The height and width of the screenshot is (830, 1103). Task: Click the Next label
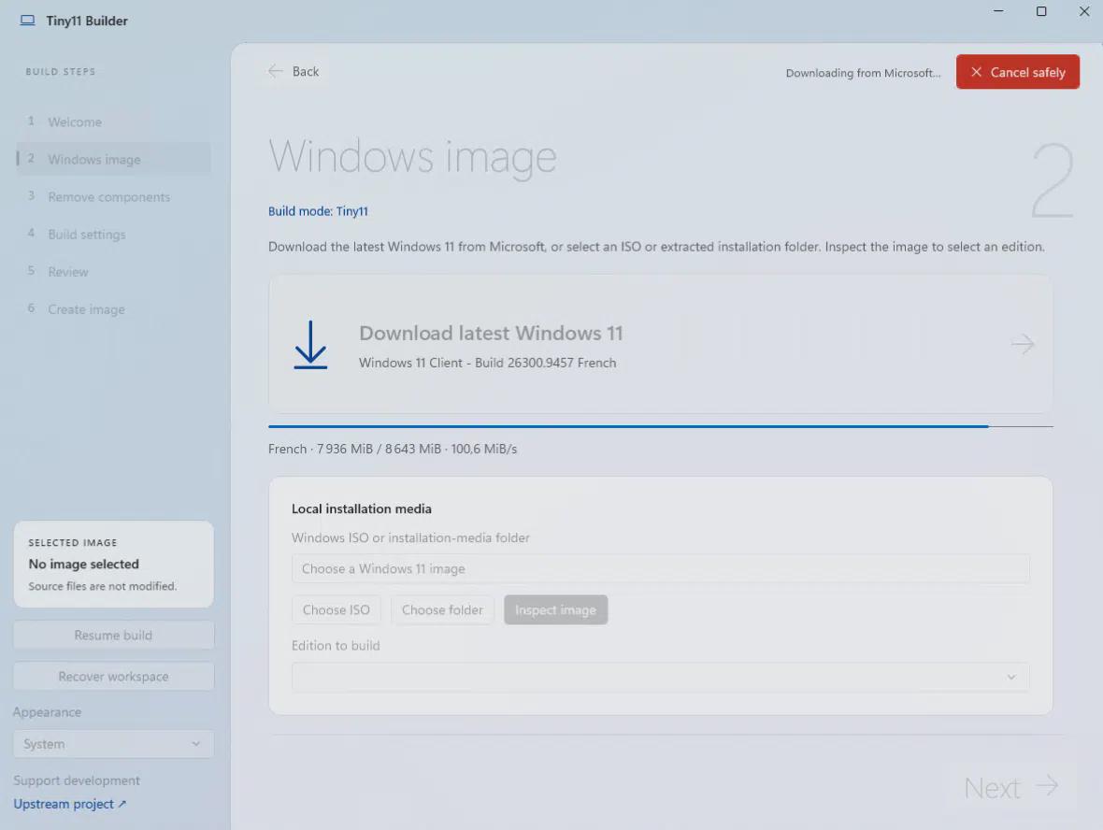[992, 788]
